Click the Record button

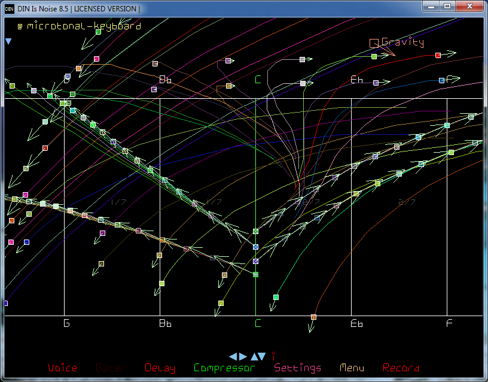(401, 368)
